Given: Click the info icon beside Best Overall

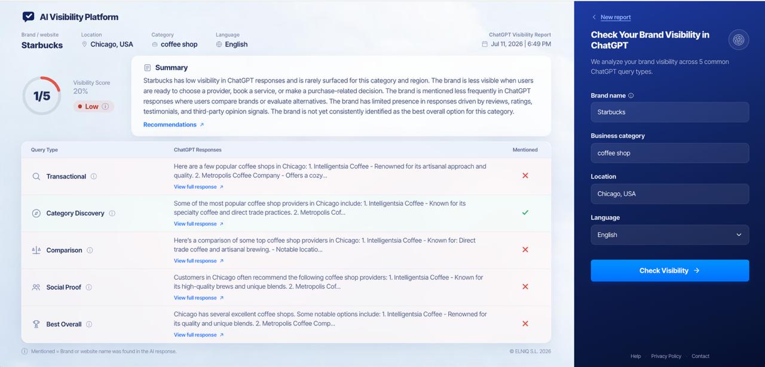Looking at the screenshot, I should point(89,325).
